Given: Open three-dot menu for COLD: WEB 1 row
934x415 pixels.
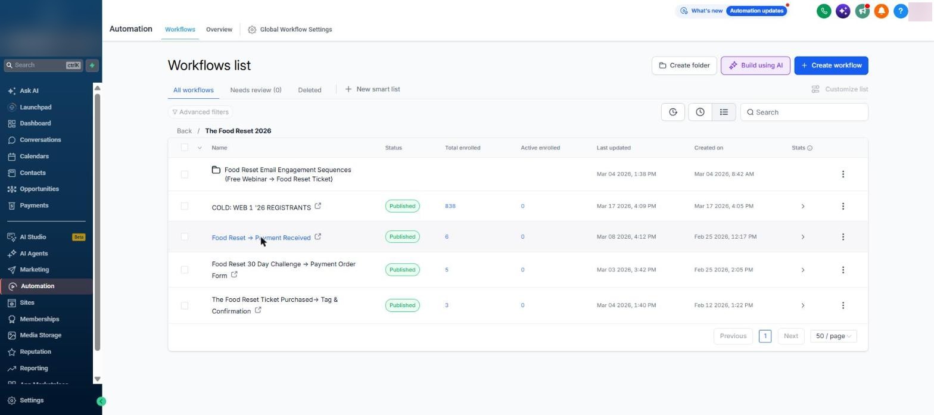Looking at the screenshot, I should click(x=843, y=206).
